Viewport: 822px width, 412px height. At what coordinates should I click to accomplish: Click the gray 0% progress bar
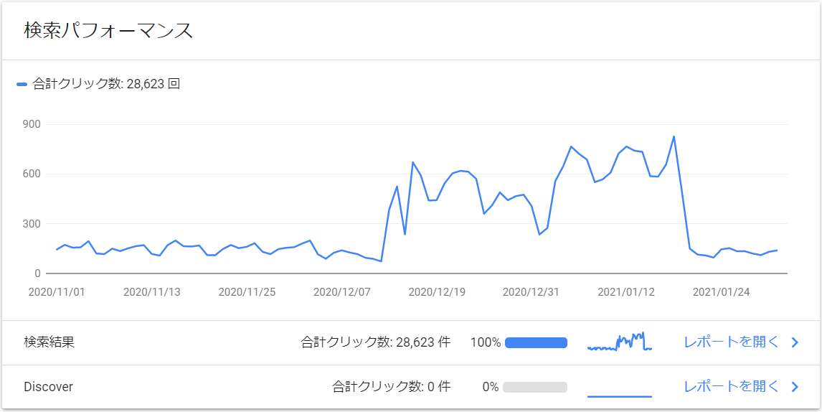pos(534,388)
